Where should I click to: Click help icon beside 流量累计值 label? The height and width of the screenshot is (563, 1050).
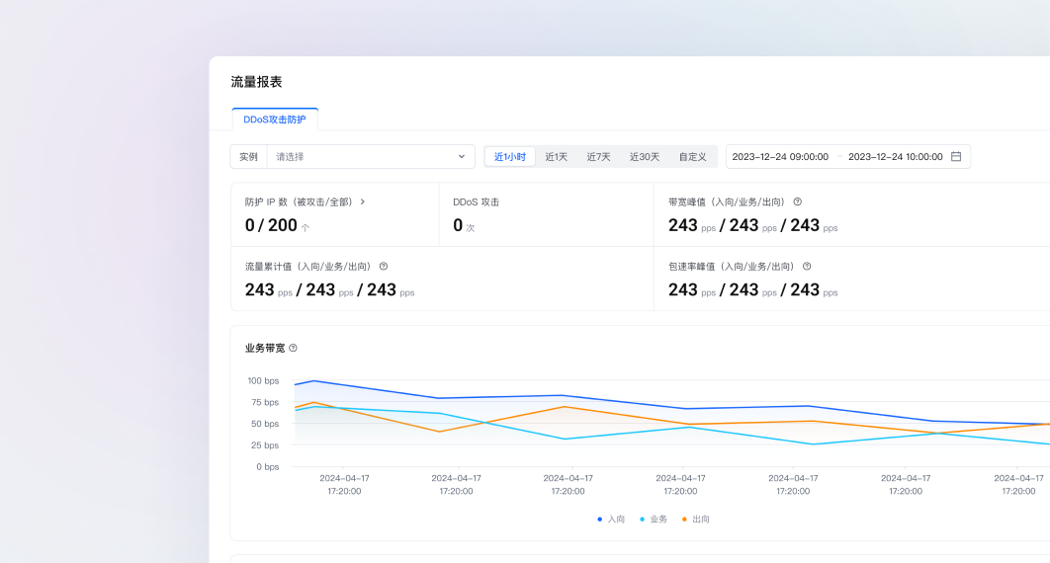(x=384, y=266)
